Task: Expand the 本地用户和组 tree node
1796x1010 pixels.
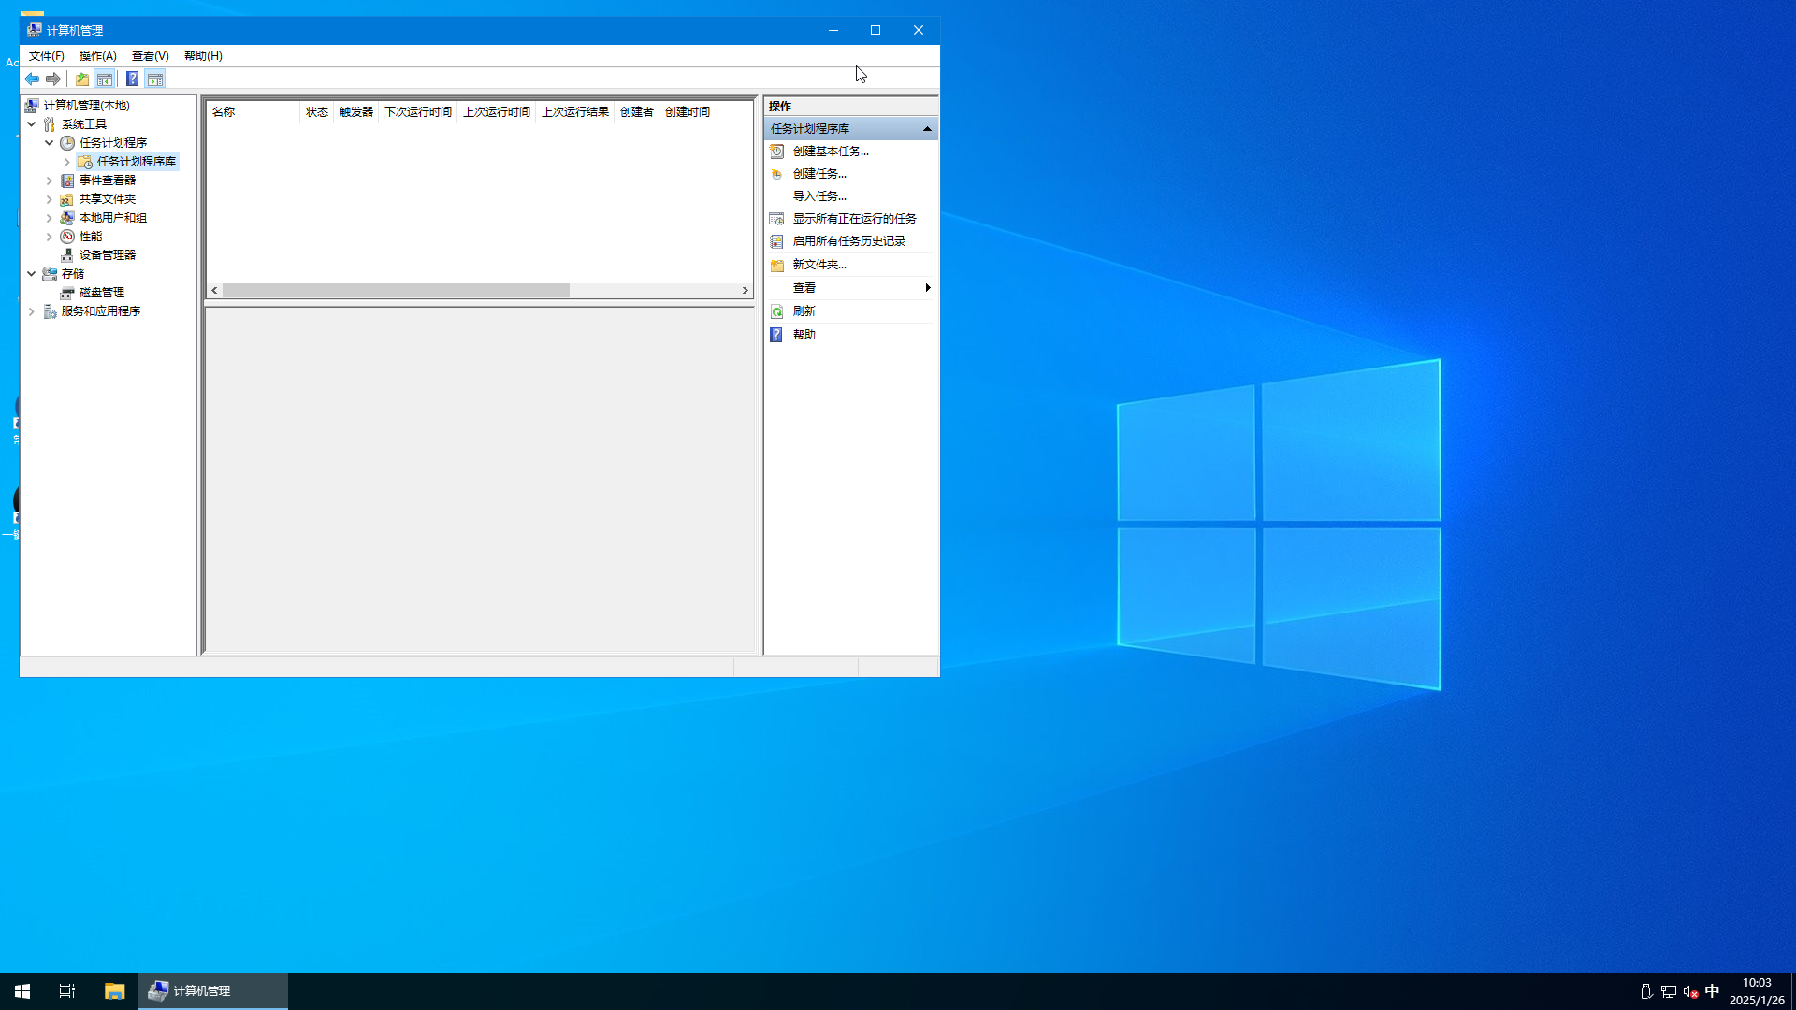Action: tap(50, 218)
